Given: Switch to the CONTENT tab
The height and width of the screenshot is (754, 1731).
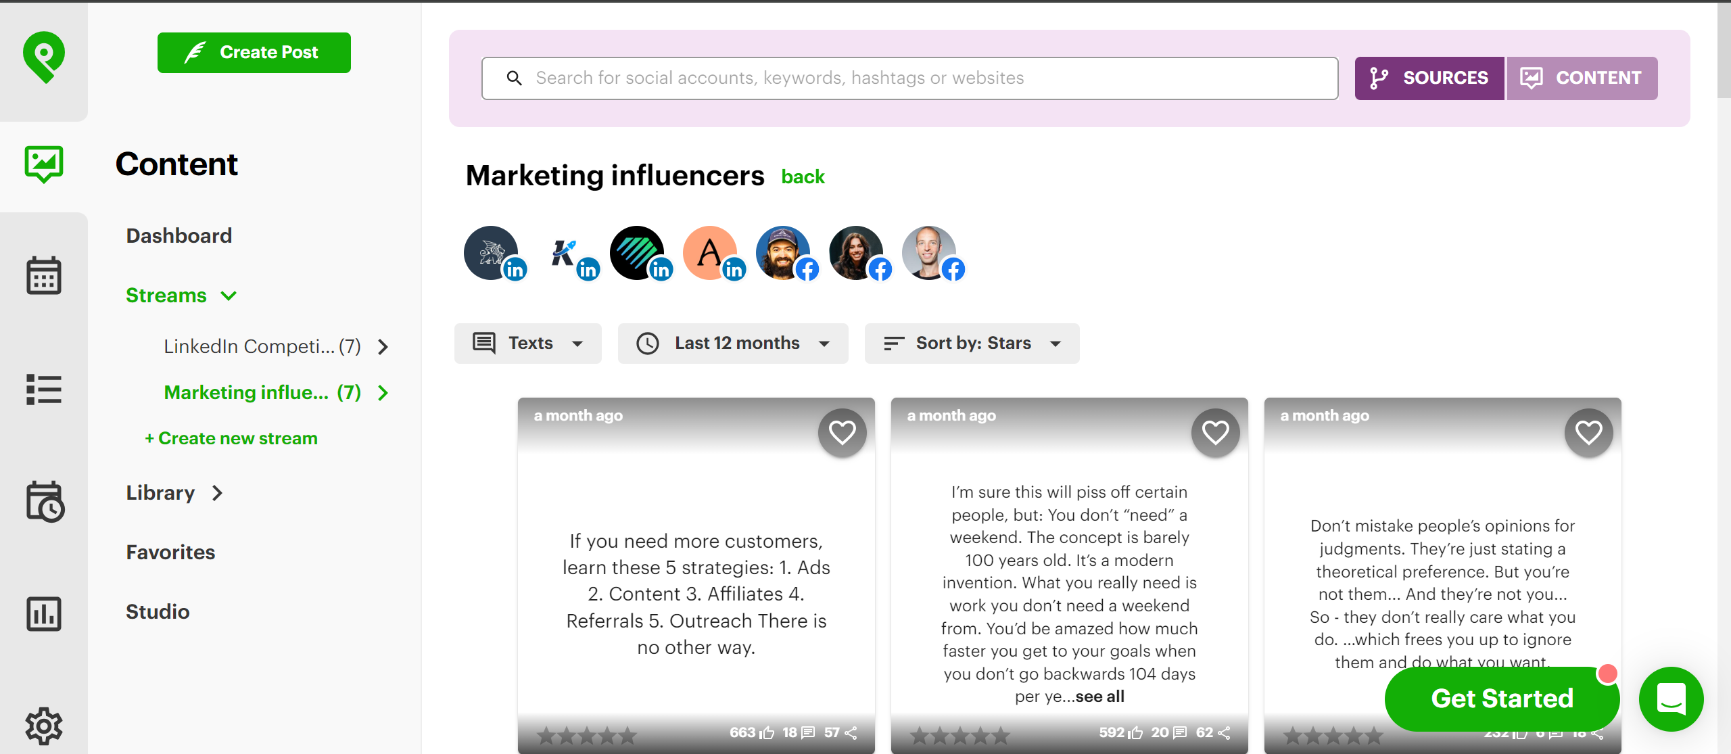Looking at the screenshot, I should pos(1582,78).
